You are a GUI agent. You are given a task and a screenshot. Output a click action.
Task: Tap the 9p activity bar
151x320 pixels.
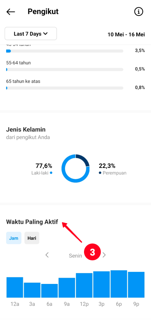[136, 285]
